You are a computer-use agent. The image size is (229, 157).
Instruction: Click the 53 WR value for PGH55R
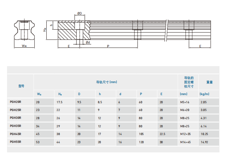[38, 142]
